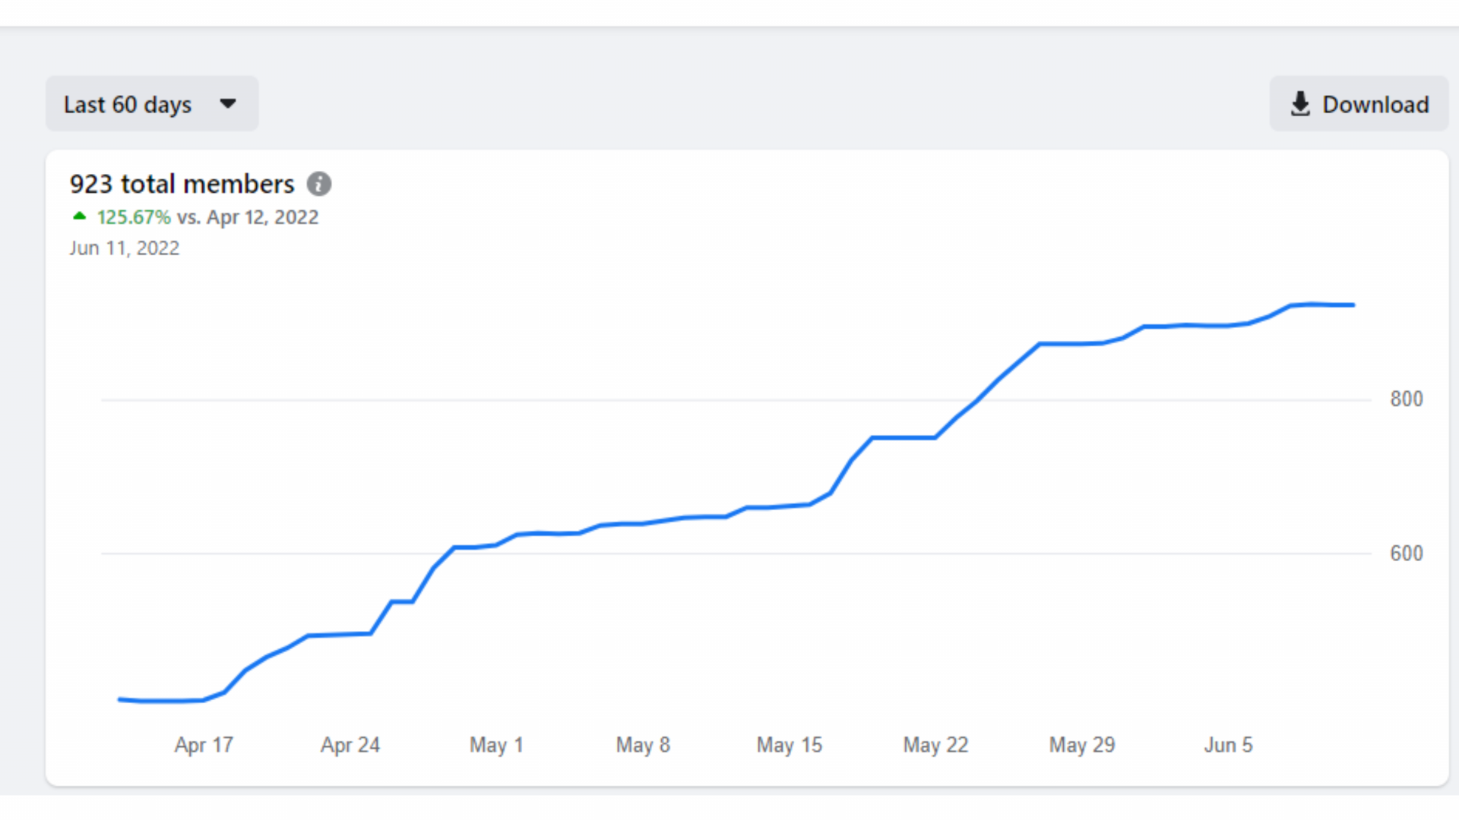Click the 800 value axis label
1459x820 pixels.
click(x=1407, y=399)
